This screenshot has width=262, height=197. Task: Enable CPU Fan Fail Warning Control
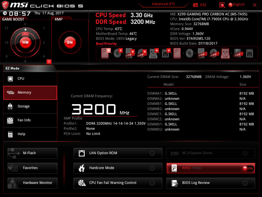(152, 183)
